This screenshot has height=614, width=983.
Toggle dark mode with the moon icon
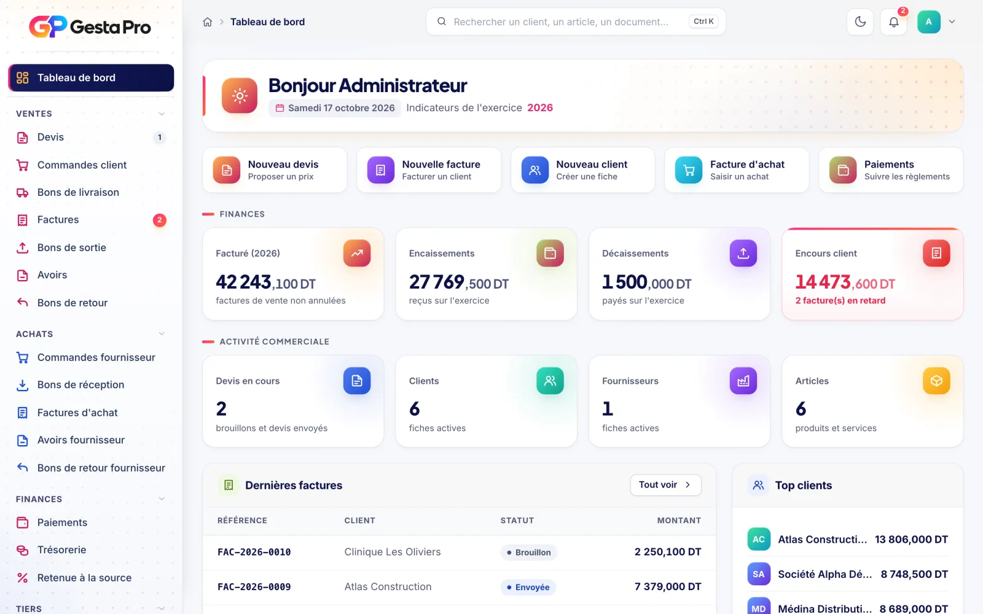(860, 22)
